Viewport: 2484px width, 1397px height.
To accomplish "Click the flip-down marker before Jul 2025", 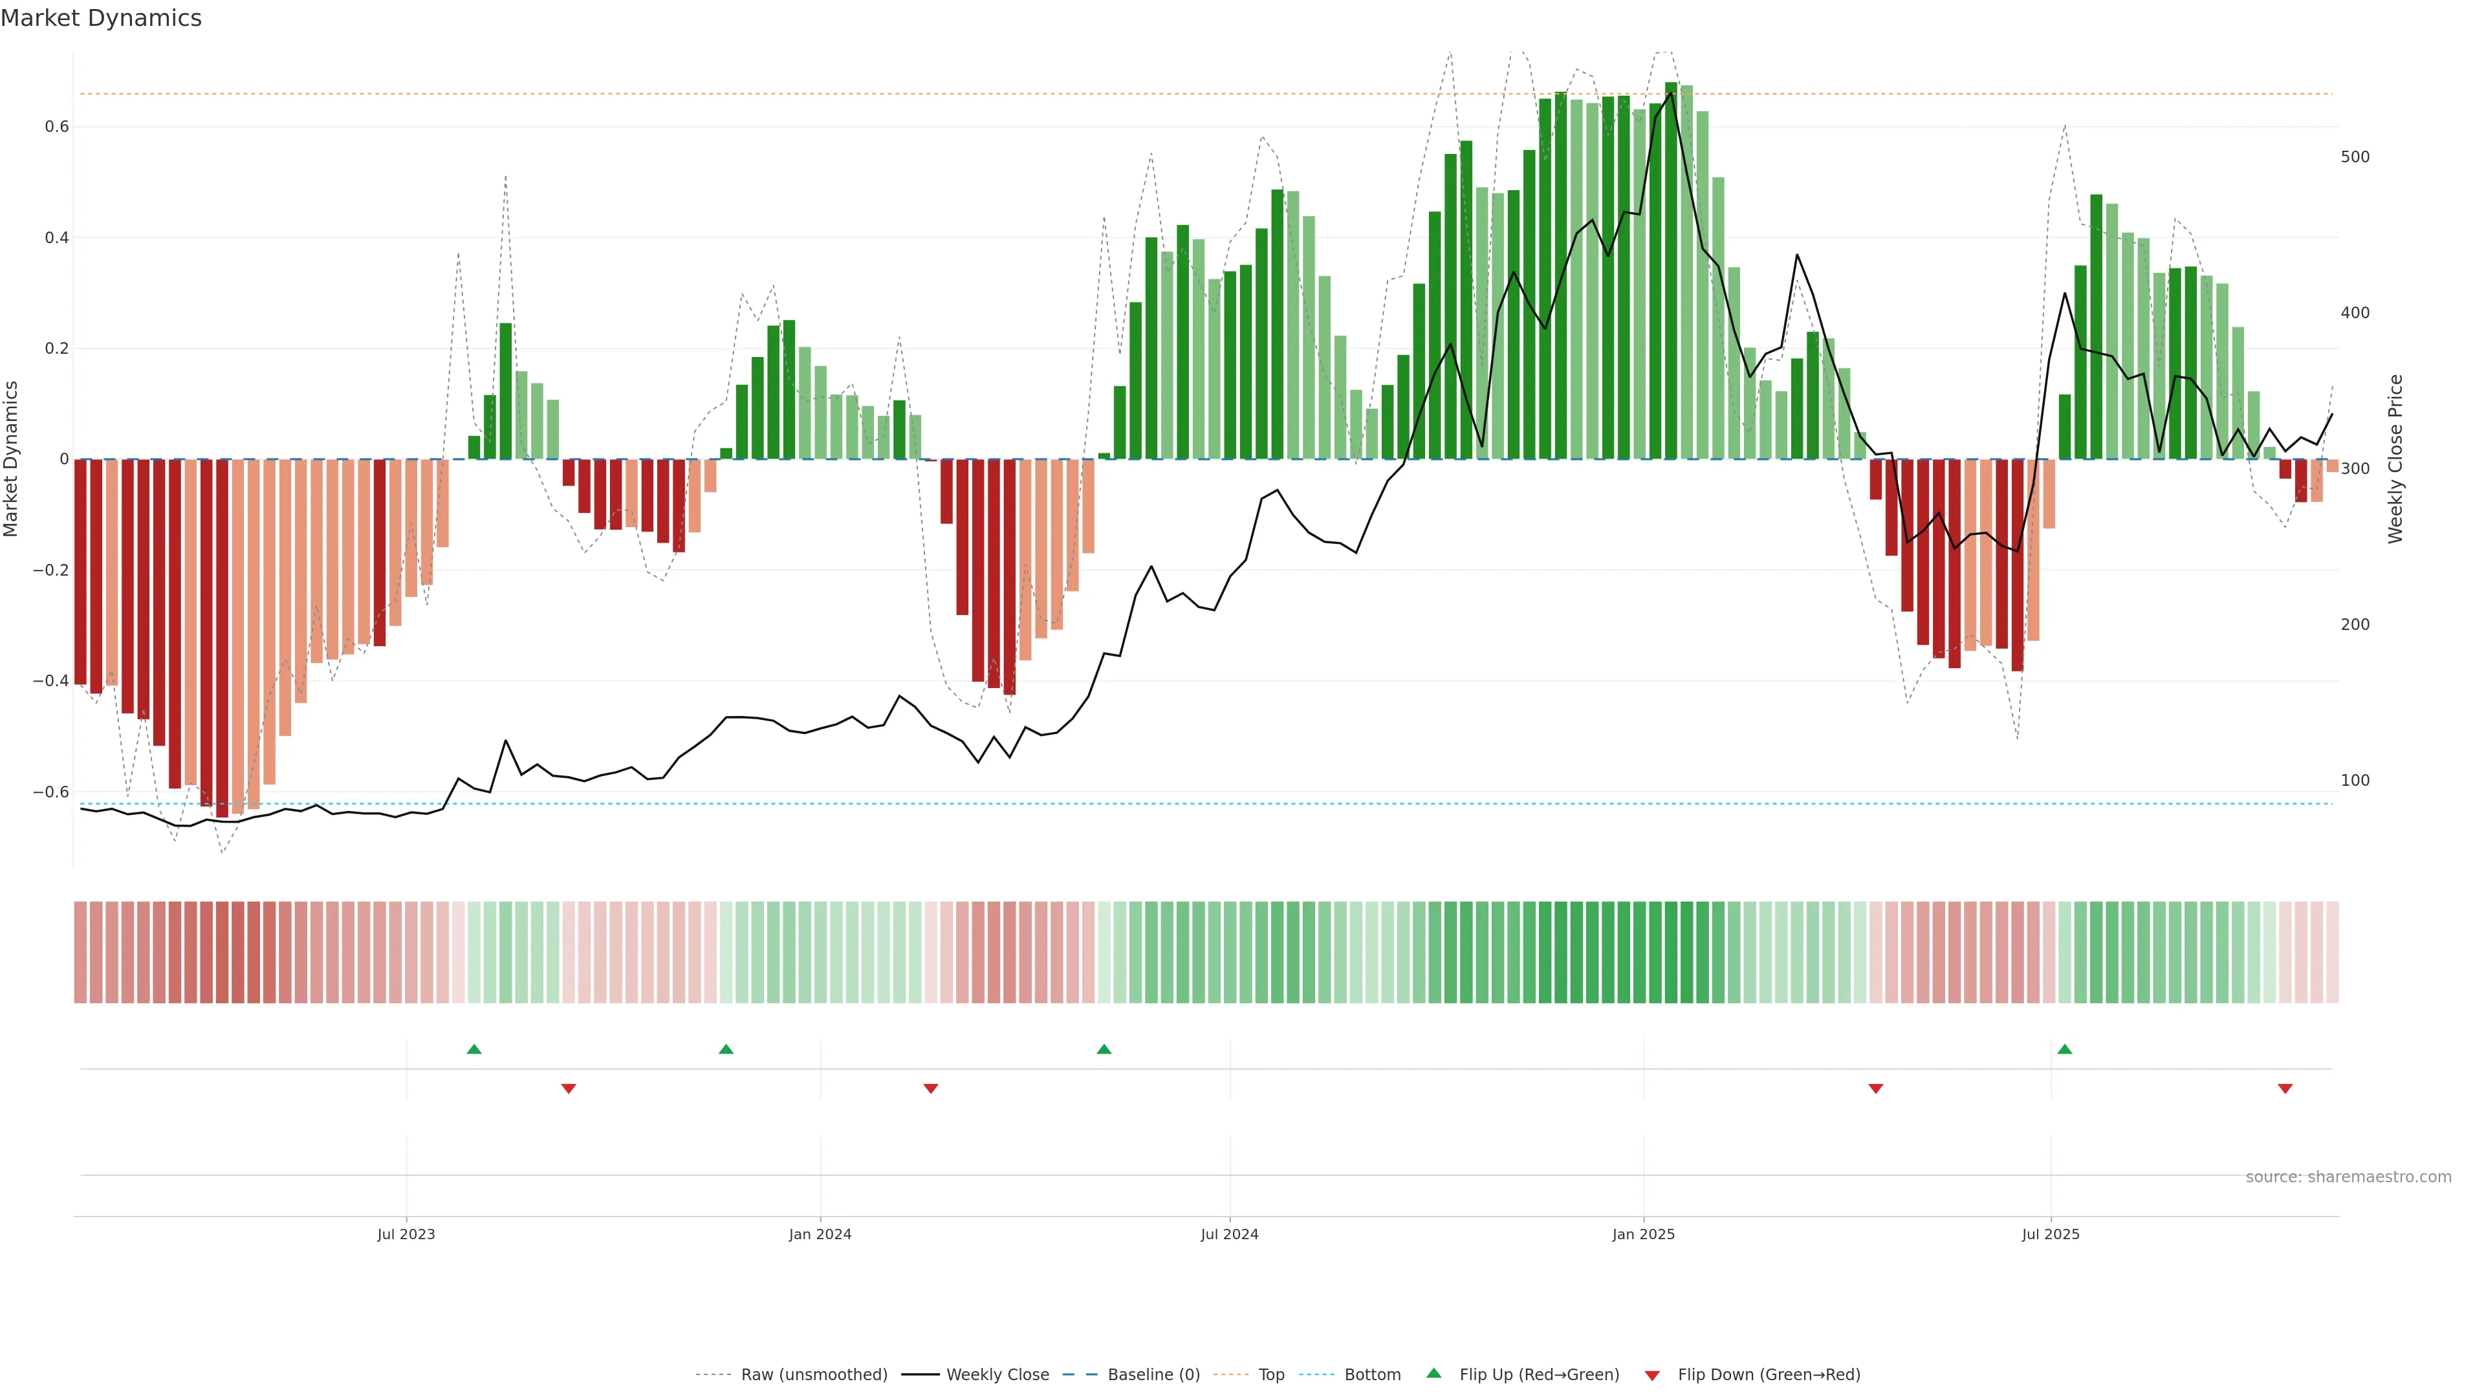I will point(1875,1088).
